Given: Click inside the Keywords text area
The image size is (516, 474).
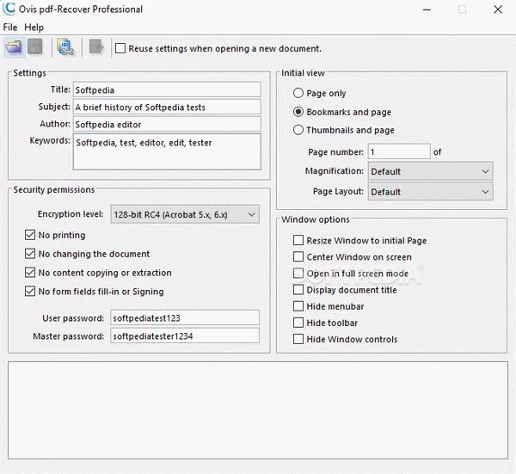Looking at the screenshot, I should point(167,151).
